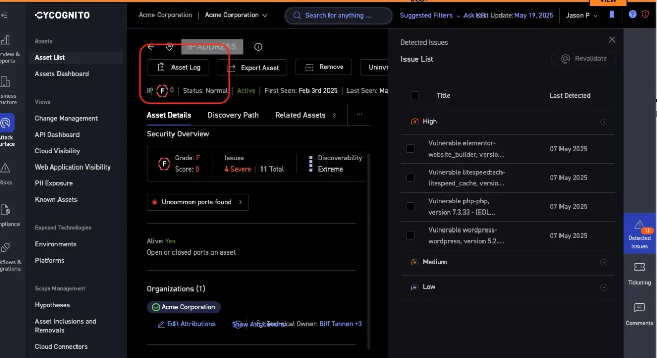Viewport: 657px width, 358px height.
Task: Open the Suggested Filters dropdown
Action: point(430,15)
